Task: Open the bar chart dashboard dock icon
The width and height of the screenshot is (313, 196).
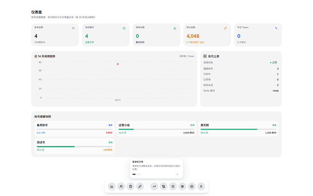Action: tap(112, 186)
